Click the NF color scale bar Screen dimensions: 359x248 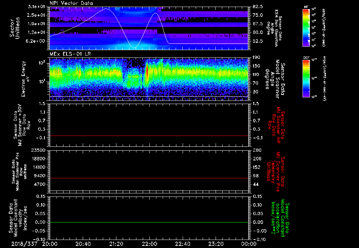coord(305,28)
